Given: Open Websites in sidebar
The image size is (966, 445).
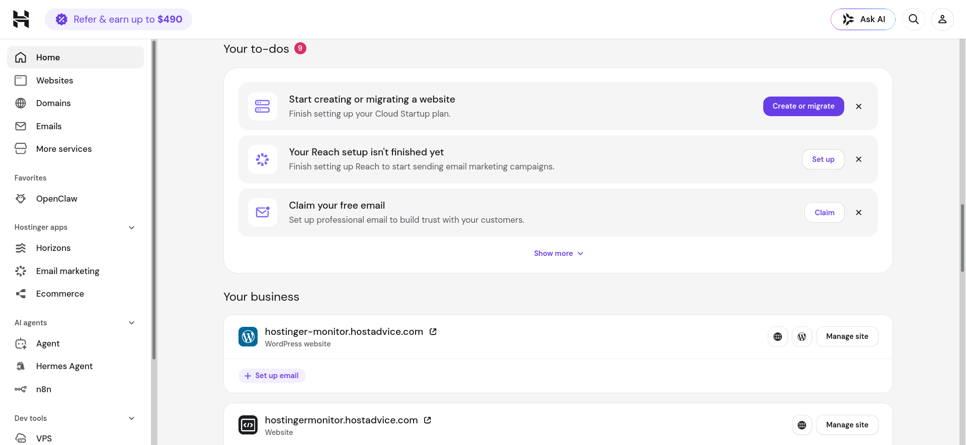Looking at the screenshot, I should click(75, 80).
